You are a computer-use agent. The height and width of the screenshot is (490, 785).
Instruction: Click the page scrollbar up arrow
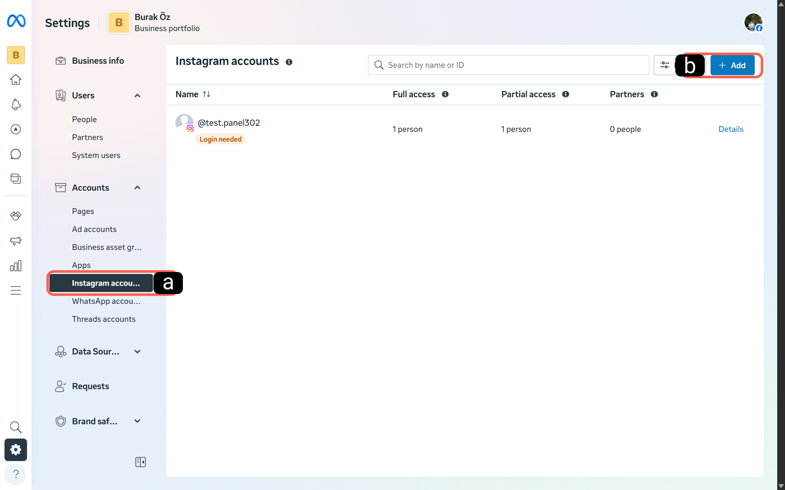tap(781, 4)
